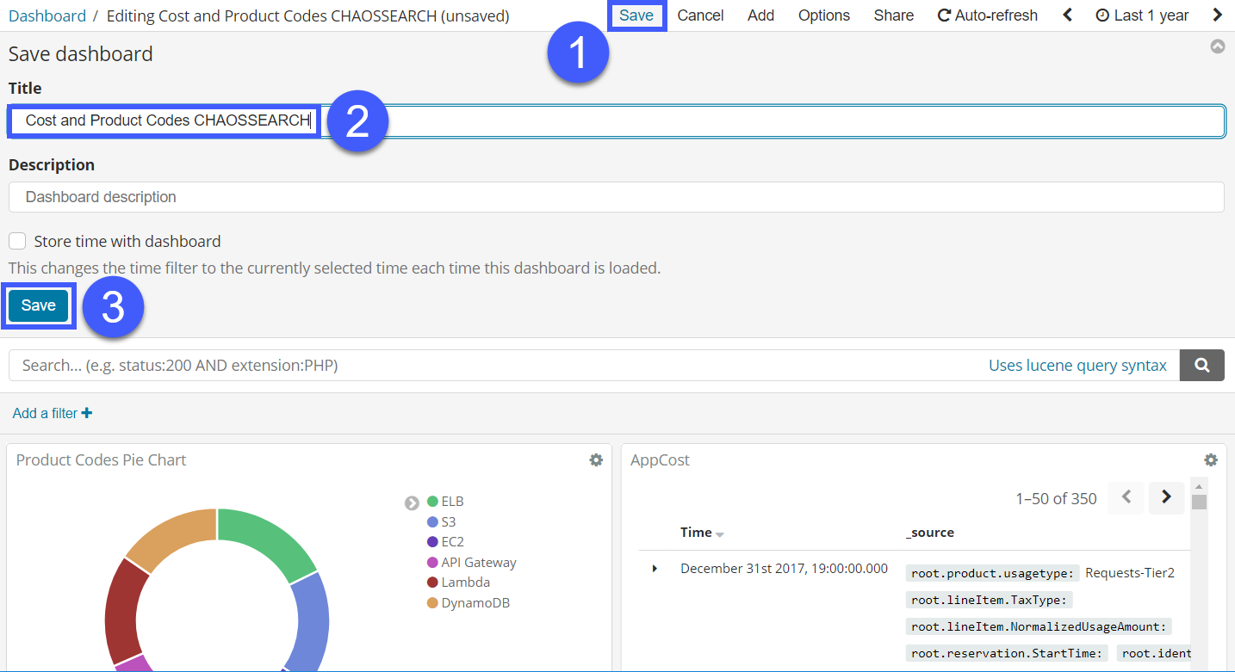
Task: Click the blue Save button
Action: pyautogui.click(x=39, y=305)
